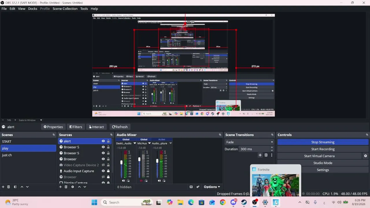Toggle monitoring headphone icon for Desktop Audio
Image resolution: width=370 pixels, height=208 pixels.
coord(128,181)
